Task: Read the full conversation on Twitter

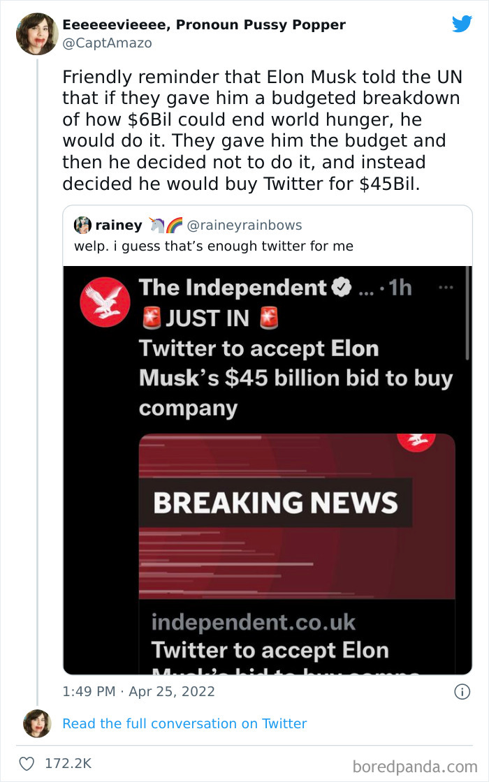Action: point(184,724)
